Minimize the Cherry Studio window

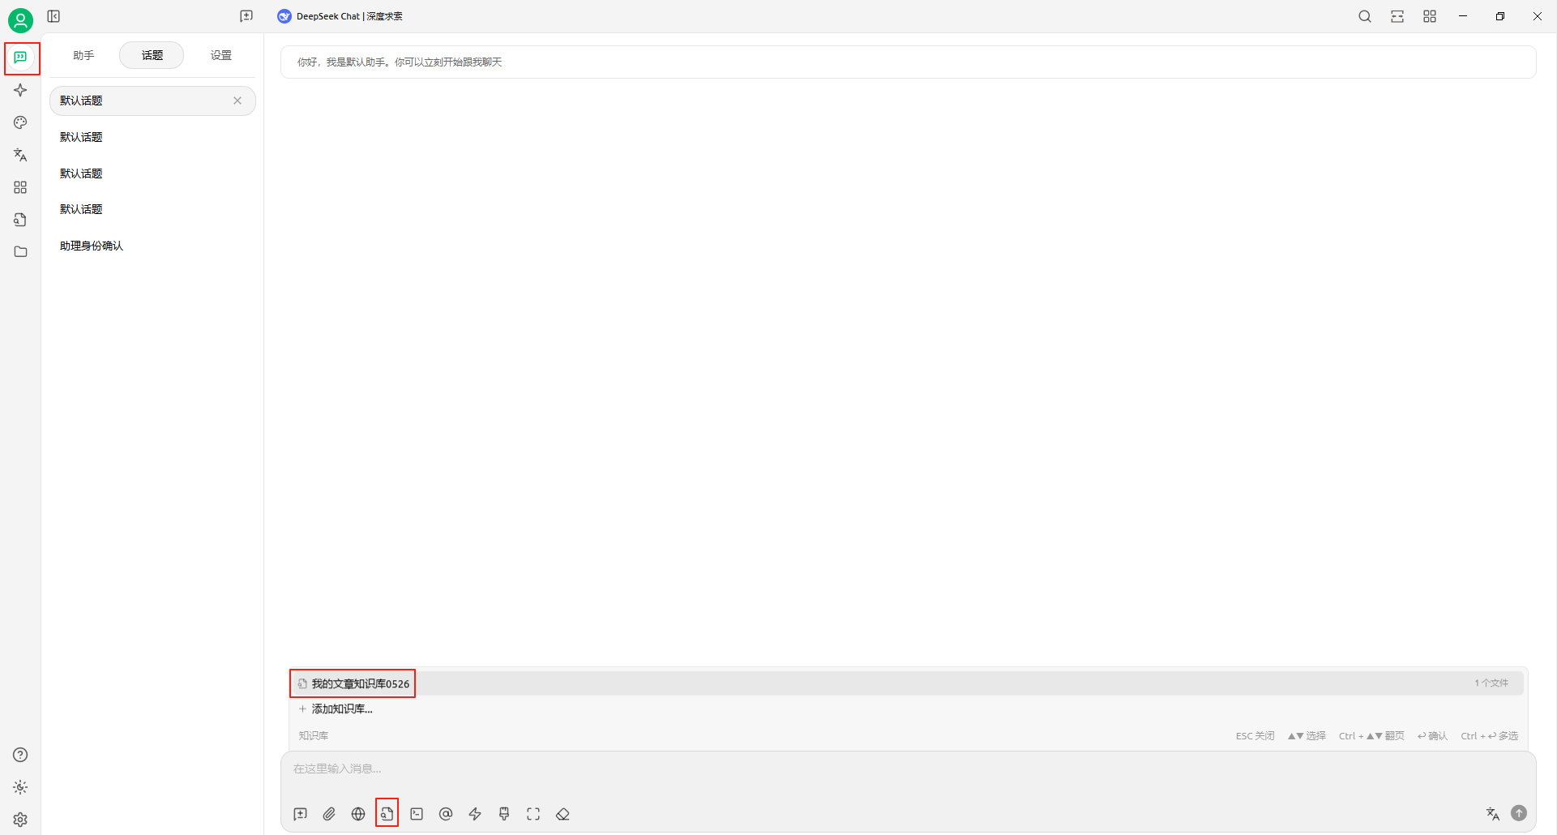(x=1463, y=16)
